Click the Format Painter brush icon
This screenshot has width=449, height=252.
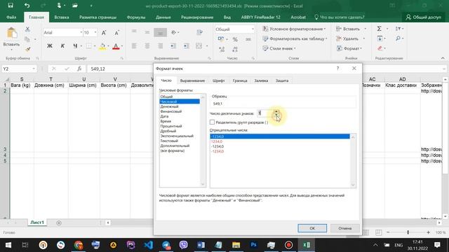click(27, 49)
